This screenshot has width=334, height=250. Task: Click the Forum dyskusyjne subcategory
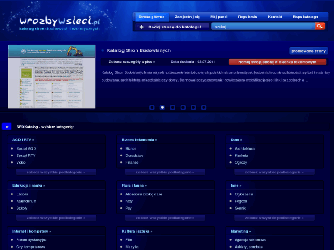pyautogui.click(x=31, y=240)
